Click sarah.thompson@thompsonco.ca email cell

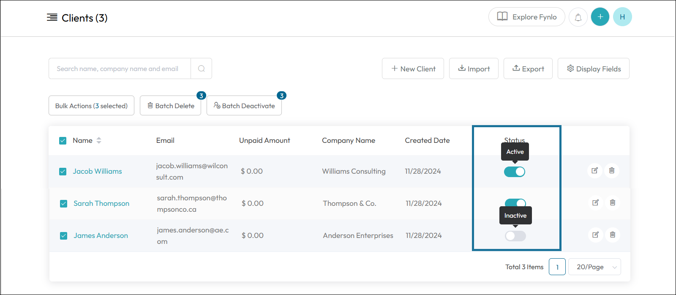tap(192, 204)
